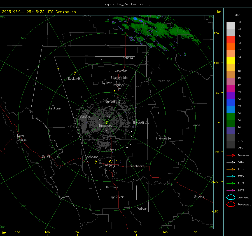Screen dimensions: 252x236
Task: Click the red forecast arrow in legend
Action: (231, 155)
